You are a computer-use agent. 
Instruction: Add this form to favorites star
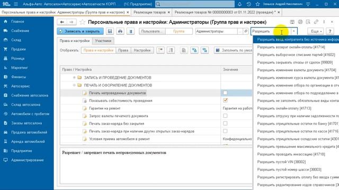click(83, 22)
